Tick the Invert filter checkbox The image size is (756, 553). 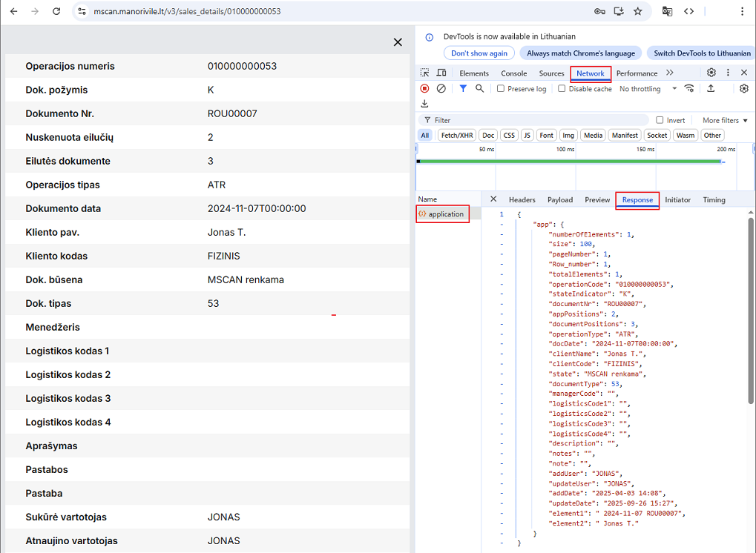click(660, 120)
